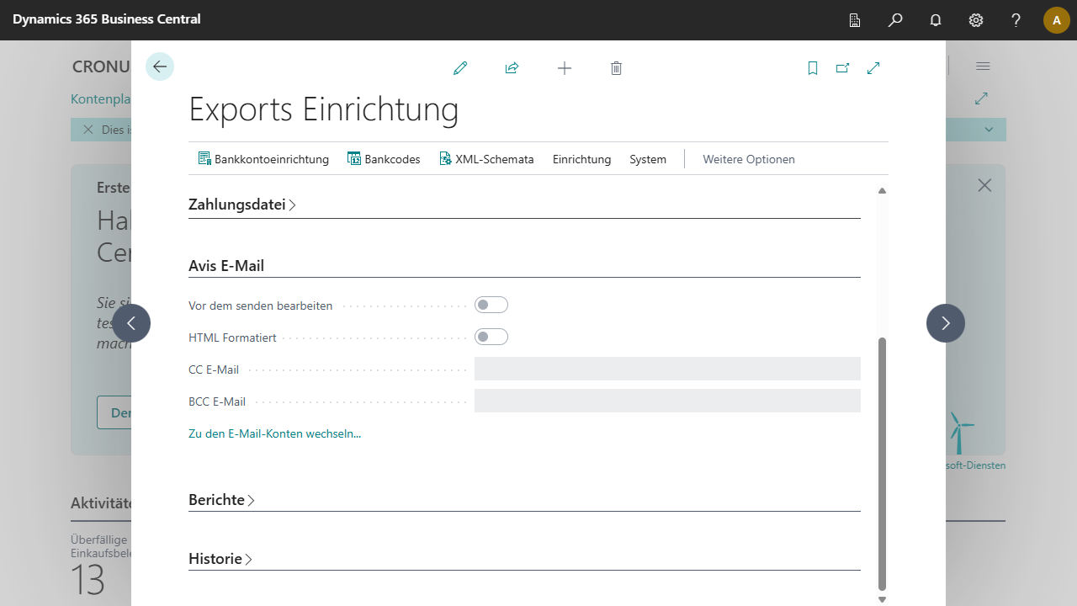Click the BCC E-Mail input field
The height and width of the screenshot is (606, 1077).
(667, 401)
